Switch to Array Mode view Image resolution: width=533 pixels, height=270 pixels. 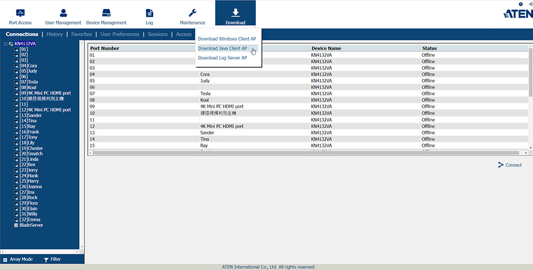18,259
